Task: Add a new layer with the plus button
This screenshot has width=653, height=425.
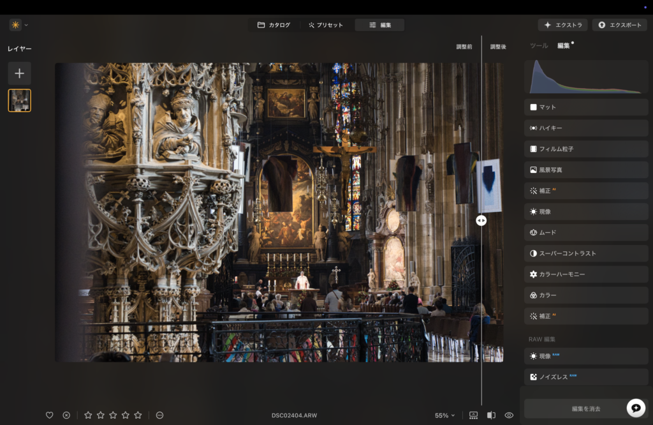Action: point(19,74)
